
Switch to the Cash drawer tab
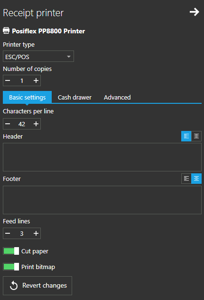(x=74, y=98)
